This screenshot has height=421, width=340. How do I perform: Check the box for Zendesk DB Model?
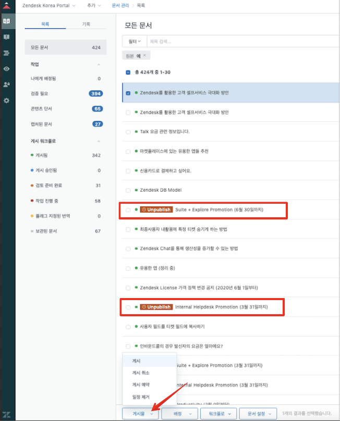pos(128,190)
